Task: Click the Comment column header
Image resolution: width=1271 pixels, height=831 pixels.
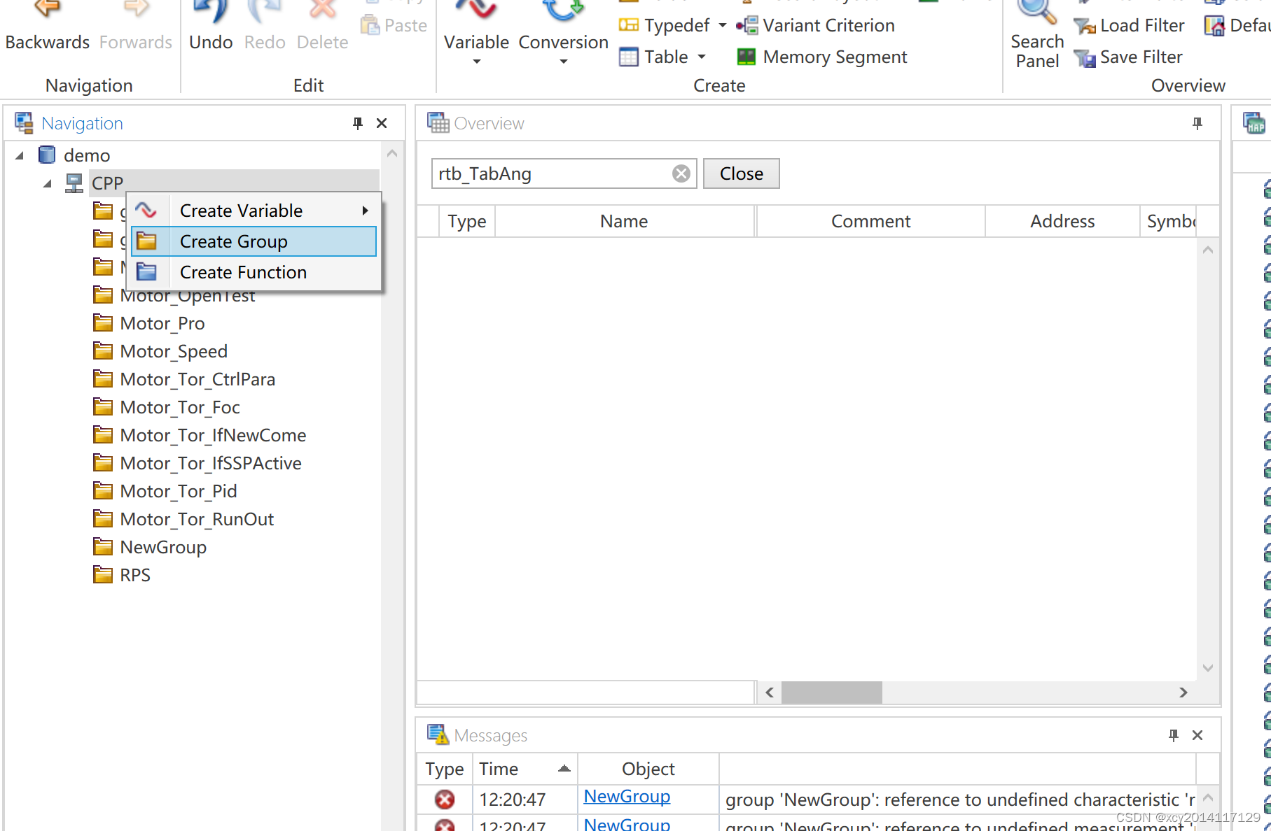Action: tap(870, 221)
